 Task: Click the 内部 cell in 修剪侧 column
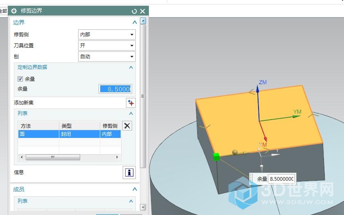[110, 134]
